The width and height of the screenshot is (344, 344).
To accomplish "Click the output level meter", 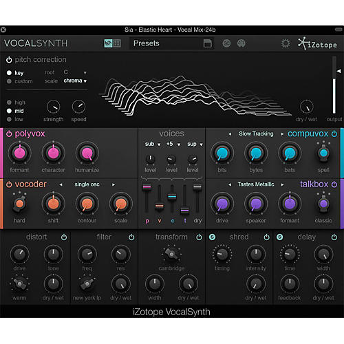I will (334, 85).
